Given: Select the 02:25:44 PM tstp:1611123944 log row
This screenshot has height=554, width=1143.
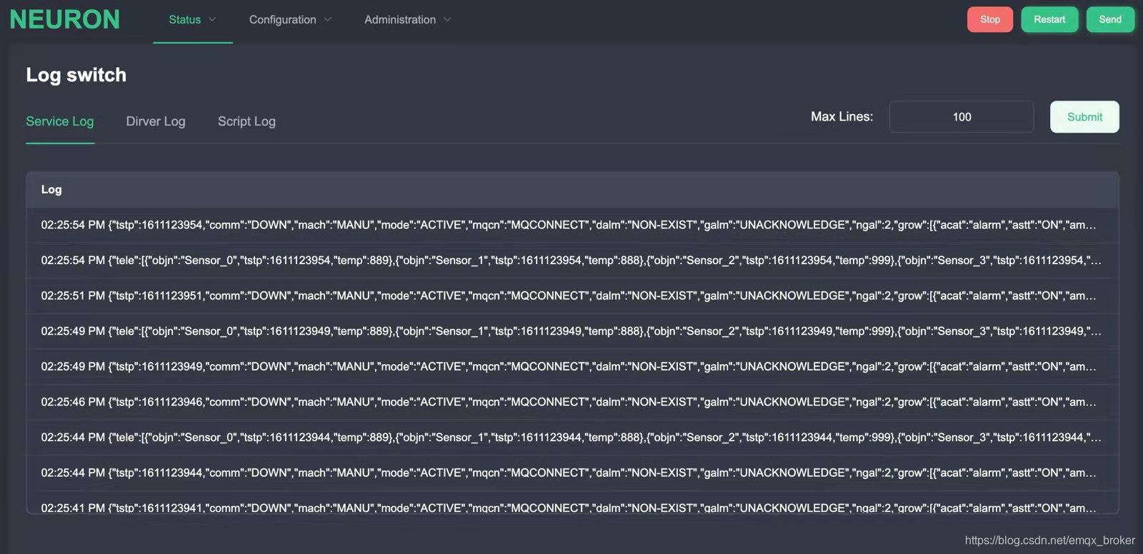Looking at the screenshot, I should pyautogui.click(x=572, y=473).
